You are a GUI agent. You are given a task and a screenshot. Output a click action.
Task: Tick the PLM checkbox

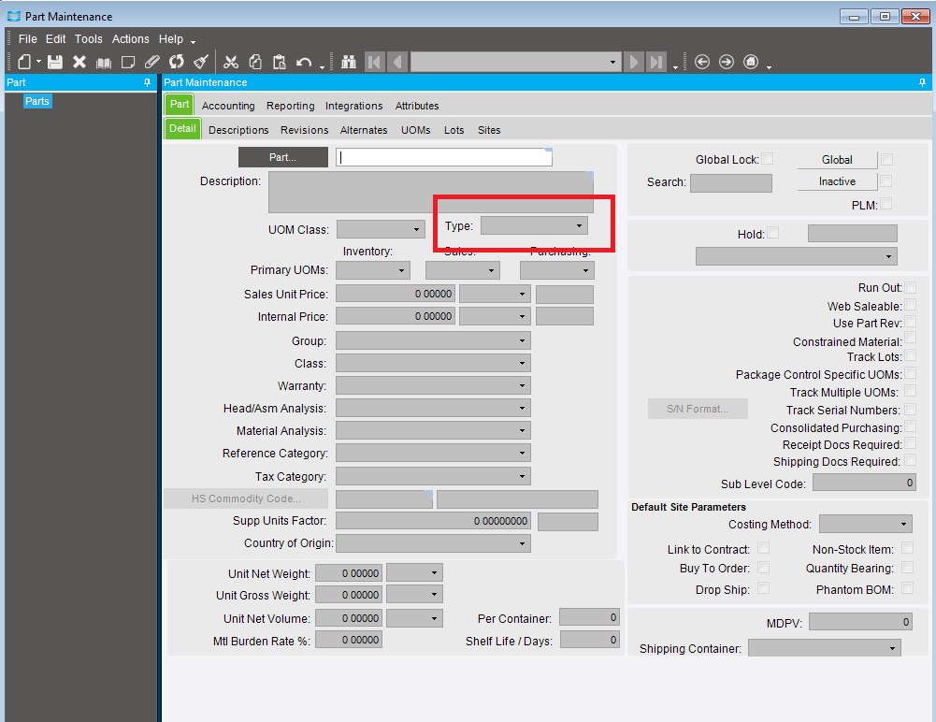(886, 204)
